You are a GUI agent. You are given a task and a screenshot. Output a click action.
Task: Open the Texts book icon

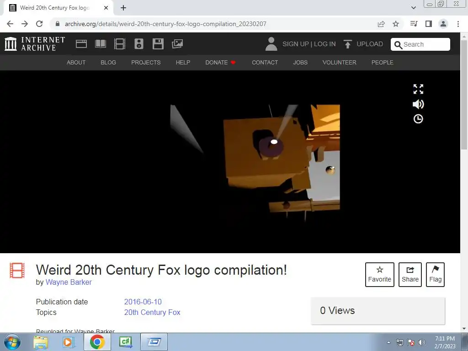[100, 44]
